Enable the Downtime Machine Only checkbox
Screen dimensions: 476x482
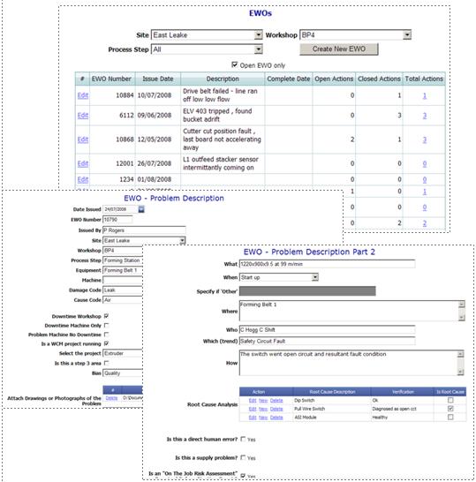pos(106,325)
